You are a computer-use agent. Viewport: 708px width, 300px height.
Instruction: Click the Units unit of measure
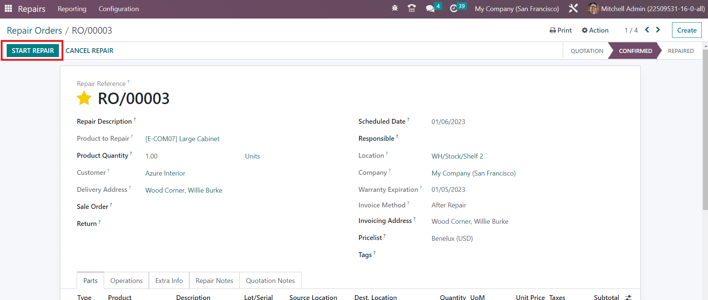point(252,156)
